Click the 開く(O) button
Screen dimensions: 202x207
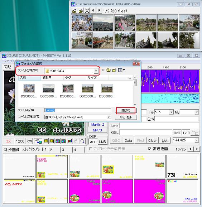click(126, 110)
